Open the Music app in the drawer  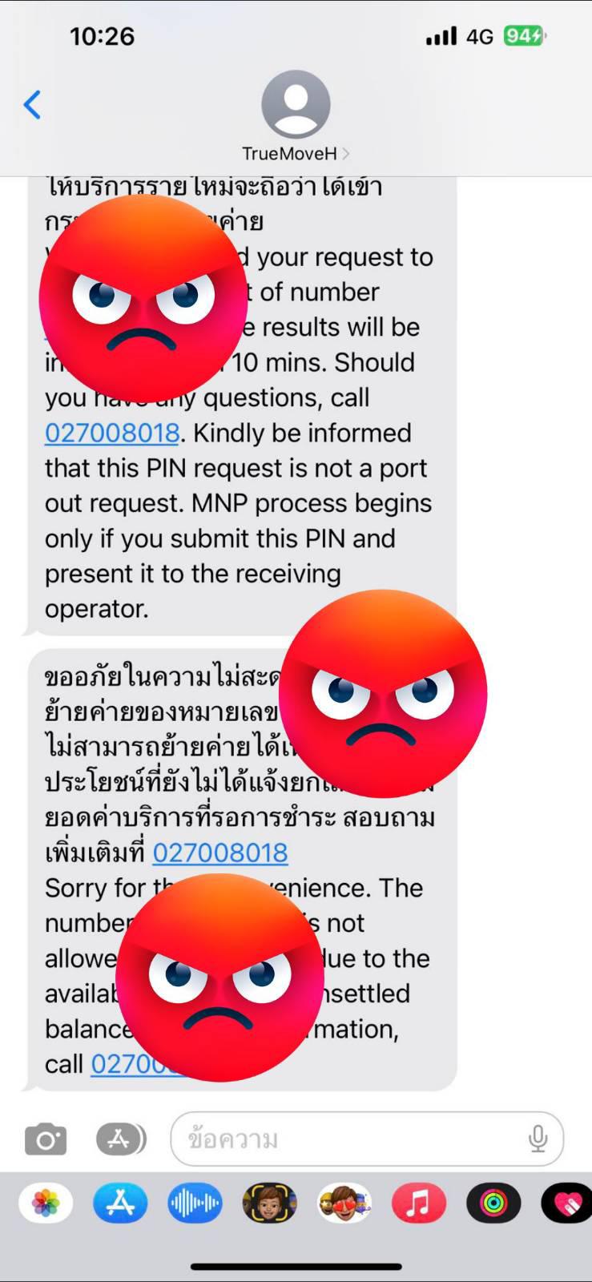[x=418, y=1203]
